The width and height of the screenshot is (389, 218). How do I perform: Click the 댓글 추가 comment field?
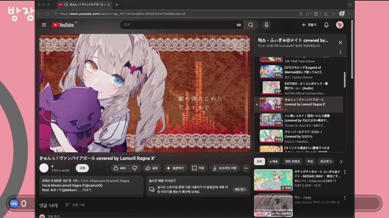tap(55, 216)
